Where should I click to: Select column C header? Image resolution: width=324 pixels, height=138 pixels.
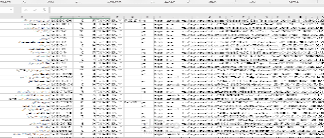coord(79,17)
